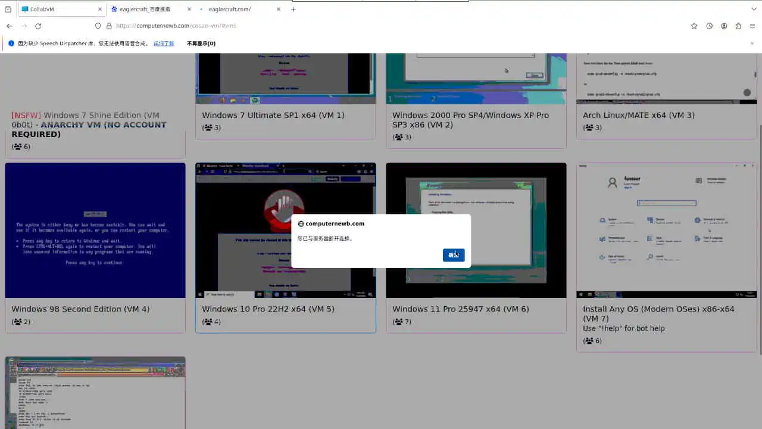Close the eaglercraft_百度搜索 tab
The width and height of the screenshot is (762, 429).
coord(189,9)
